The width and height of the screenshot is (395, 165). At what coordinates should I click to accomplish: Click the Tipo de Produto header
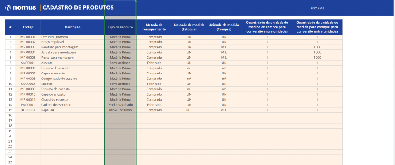tap(120, 27)
